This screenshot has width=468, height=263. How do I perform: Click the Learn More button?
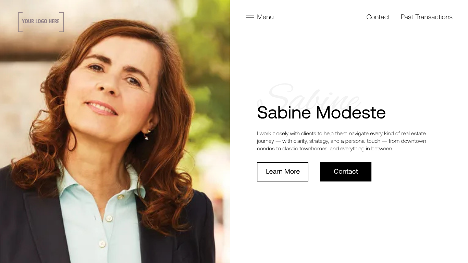[283, 172]
